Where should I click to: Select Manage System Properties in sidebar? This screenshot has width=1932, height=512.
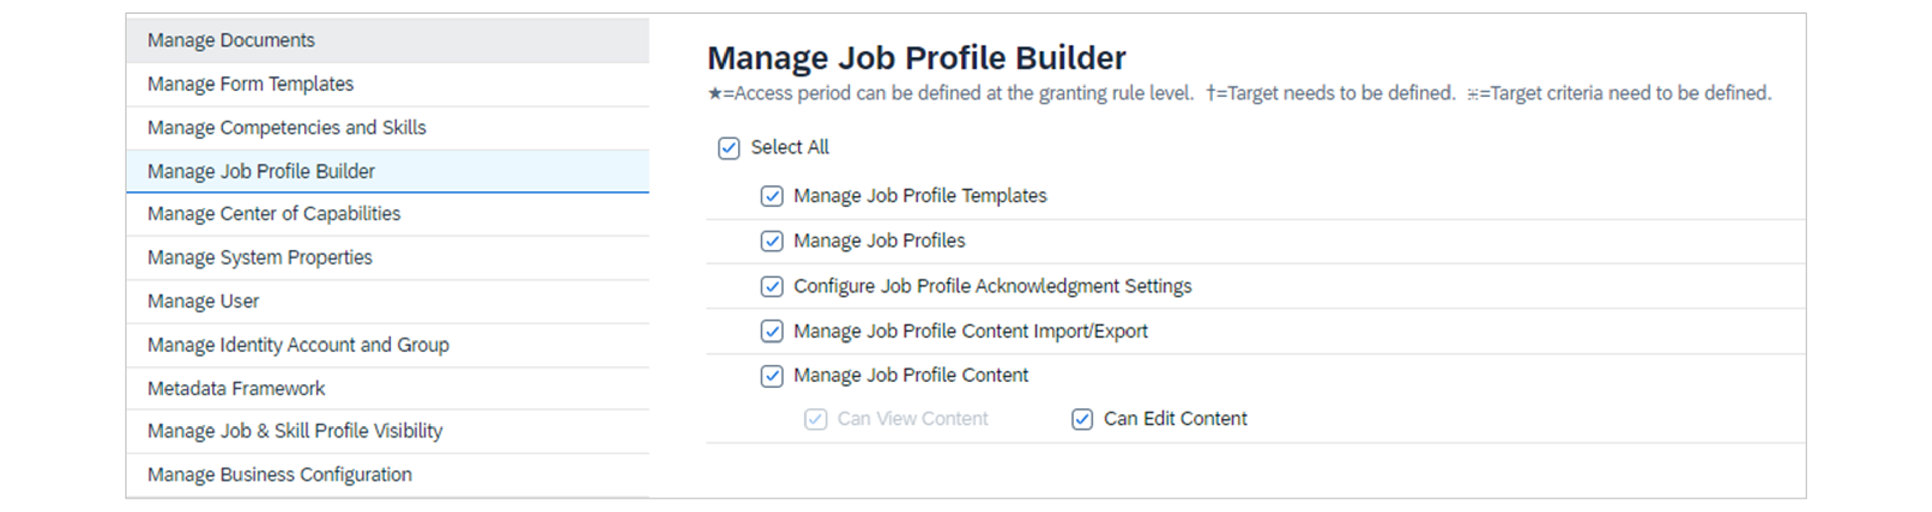click(x=260, y=257)
